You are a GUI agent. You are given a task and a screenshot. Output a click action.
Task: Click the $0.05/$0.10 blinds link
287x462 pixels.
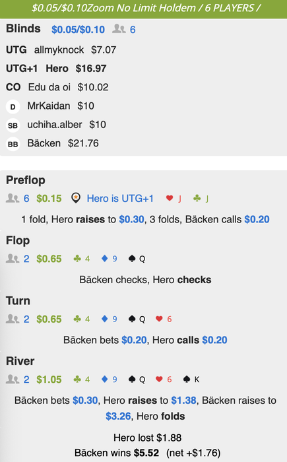click(78, 30)
